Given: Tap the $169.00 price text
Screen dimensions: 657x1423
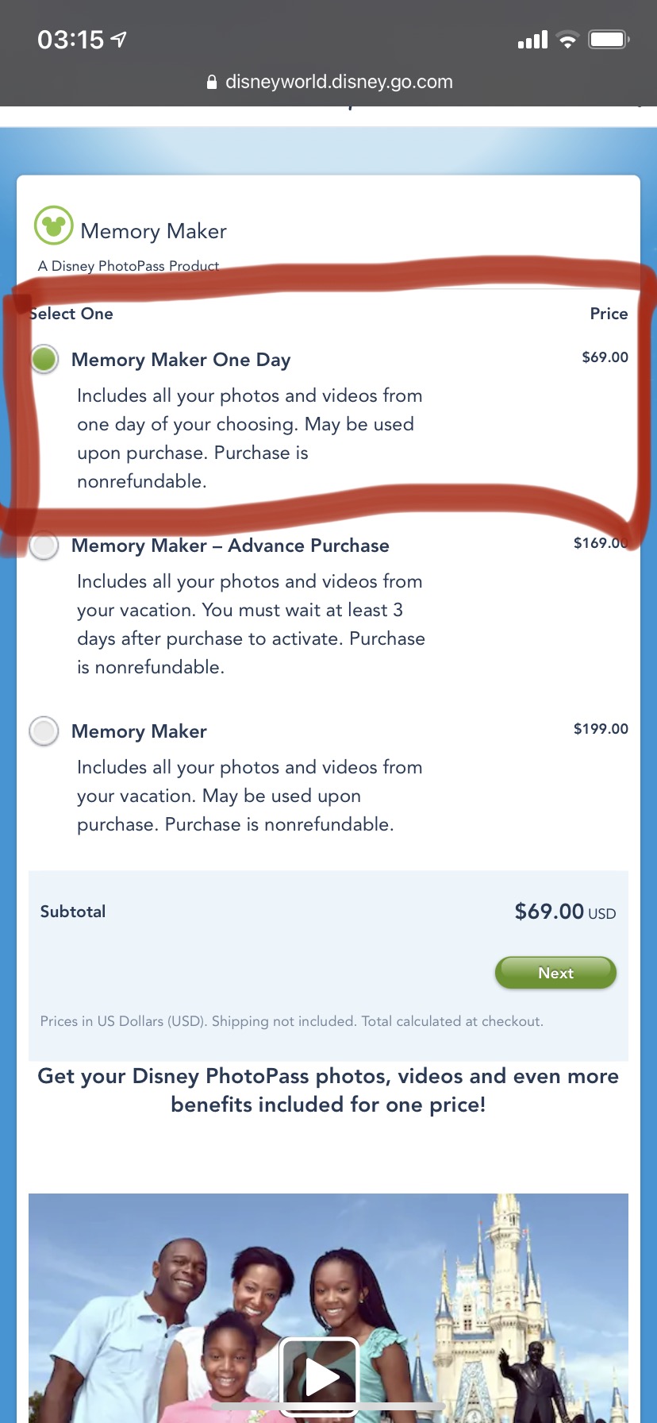Looking at the screenshot, I should pos(600,543).
